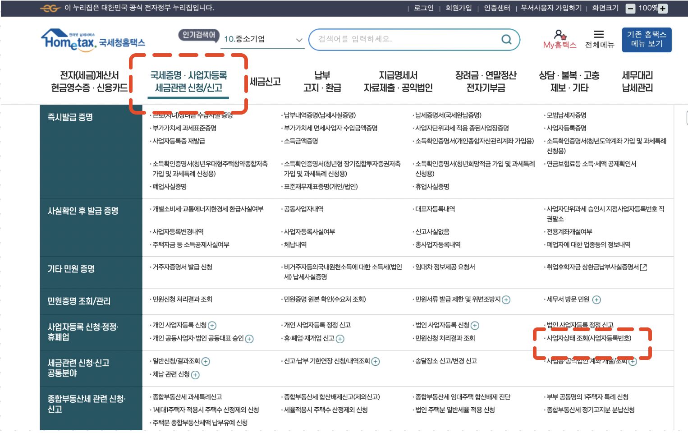Click 사업자상태 조회(사업자등록번호) link
This screenshot has height=442, width=688.
[588, 338]
